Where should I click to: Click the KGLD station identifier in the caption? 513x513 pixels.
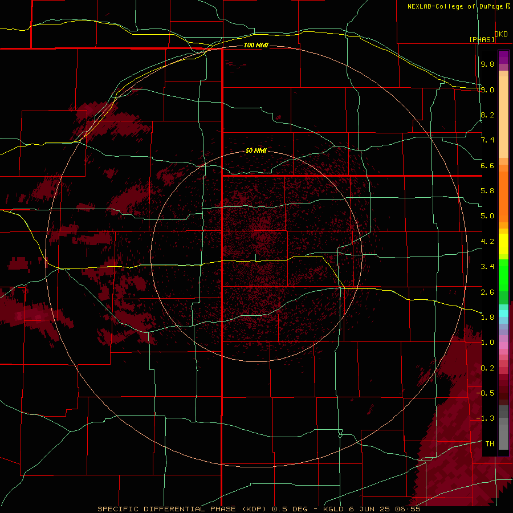tap(334, 509)
